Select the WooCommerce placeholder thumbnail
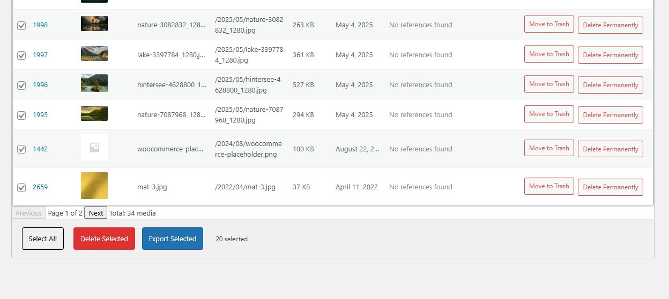The image size is (669, 299). (94, 148)
